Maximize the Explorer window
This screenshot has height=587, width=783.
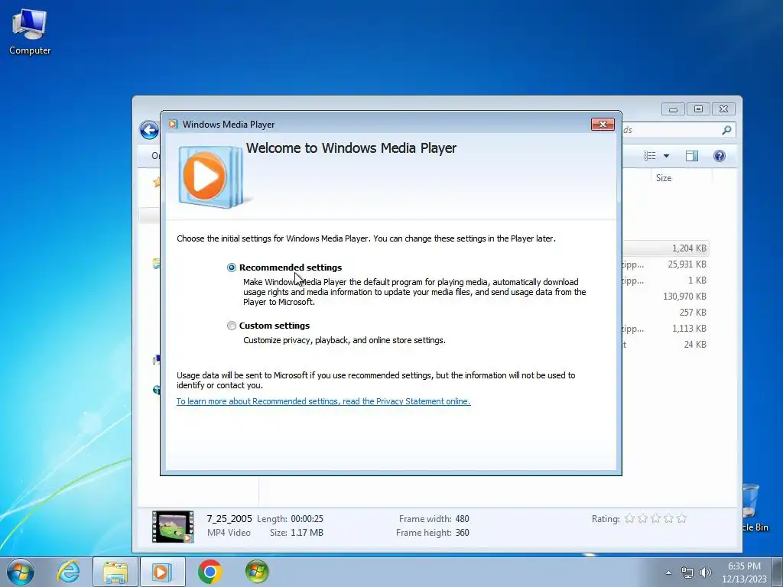coord(698,109)
